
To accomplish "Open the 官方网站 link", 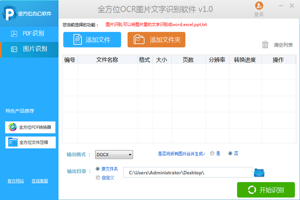I will coord(16,181).
